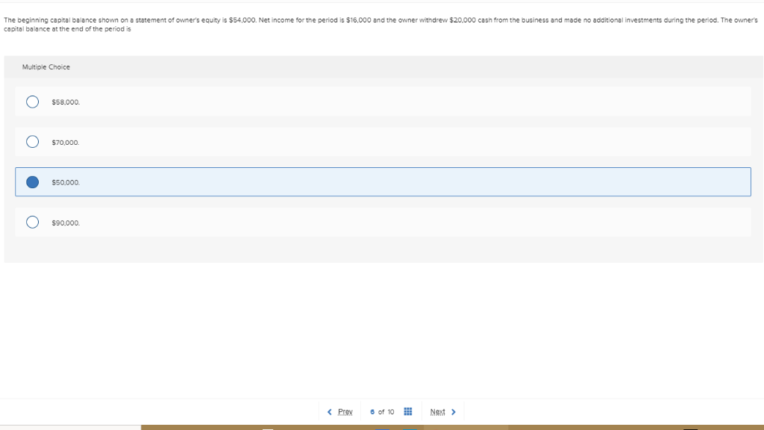Screen dimensions: 764x430
Task: Click the icon left of the taskbar center
Action: point(269,427)
